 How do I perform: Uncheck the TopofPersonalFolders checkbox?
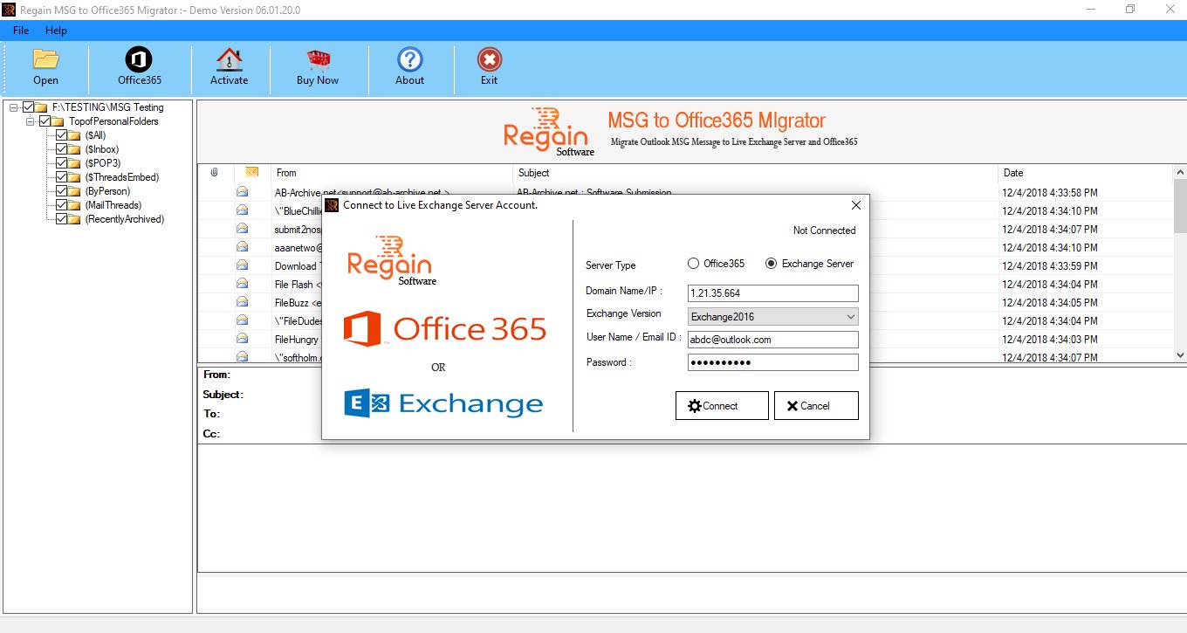pos(45,121)
